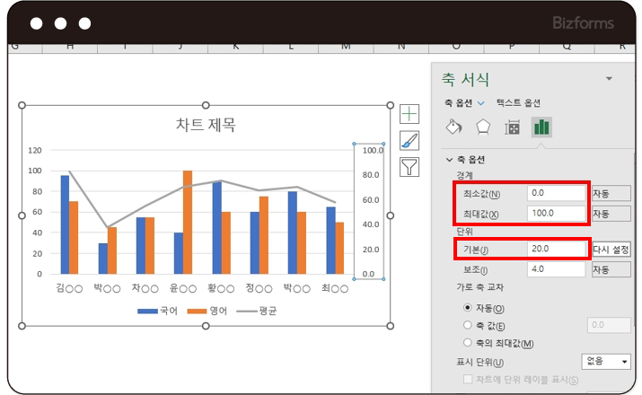
Task: Open the 표시 단위 dropdown showing 없음
Action: coord(606,361)
